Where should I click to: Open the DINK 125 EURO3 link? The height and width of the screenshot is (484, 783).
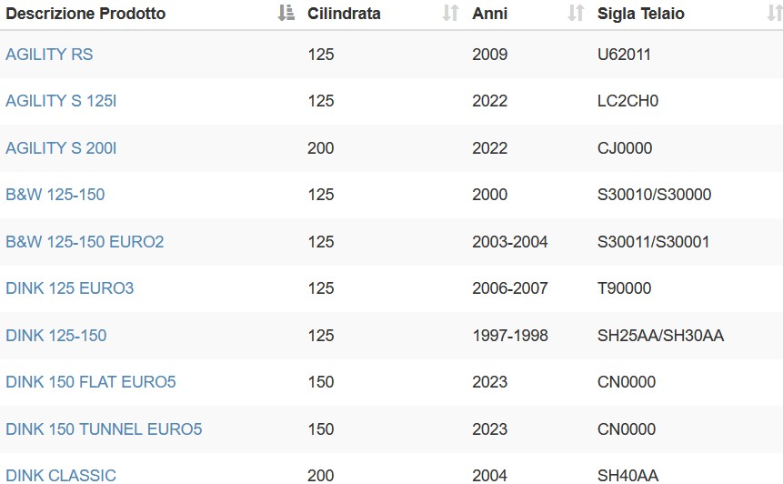[69, 288]
